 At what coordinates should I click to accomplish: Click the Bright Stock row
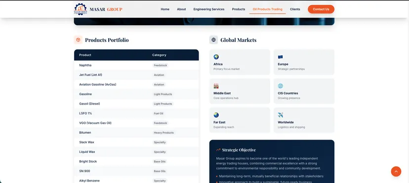click(136, 161)
